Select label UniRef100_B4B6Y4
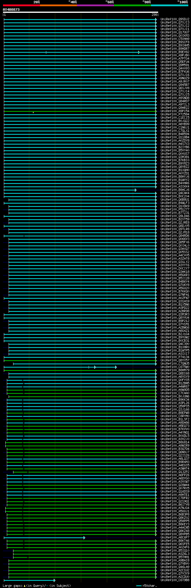This screenshot has width=191, height=588. (x=175, y=281)
